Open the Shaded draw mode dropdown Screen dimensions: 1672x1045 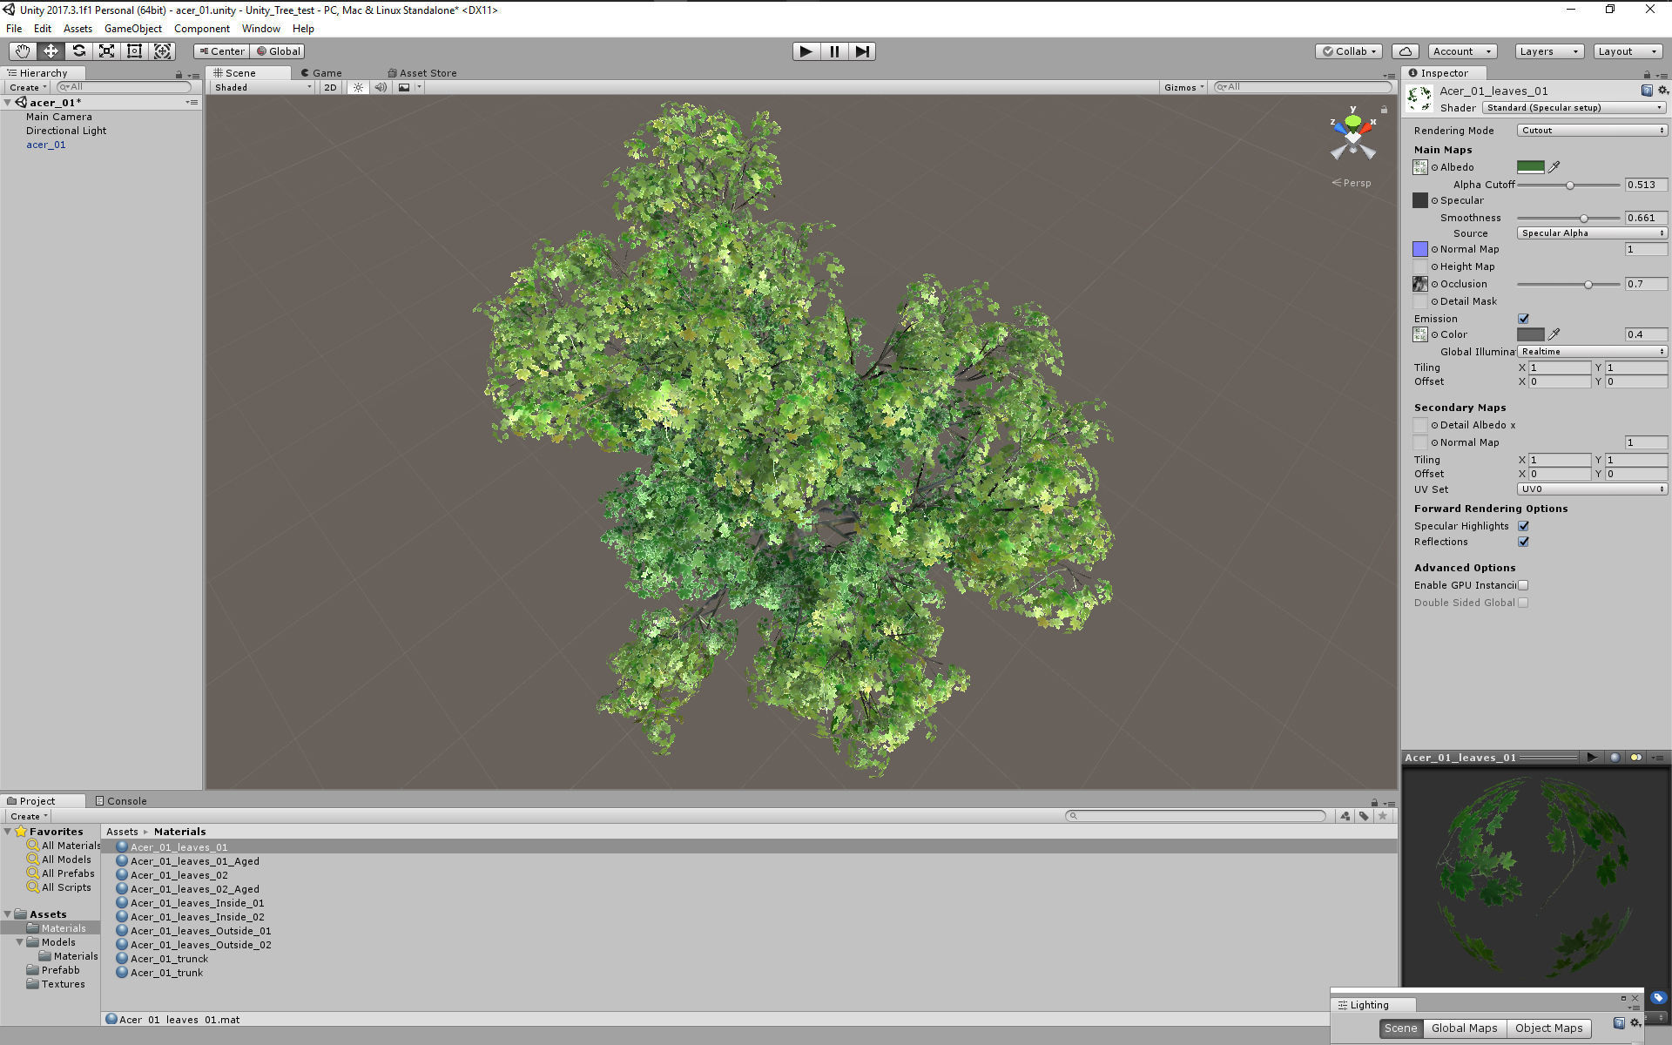click(x=262, y=87)
